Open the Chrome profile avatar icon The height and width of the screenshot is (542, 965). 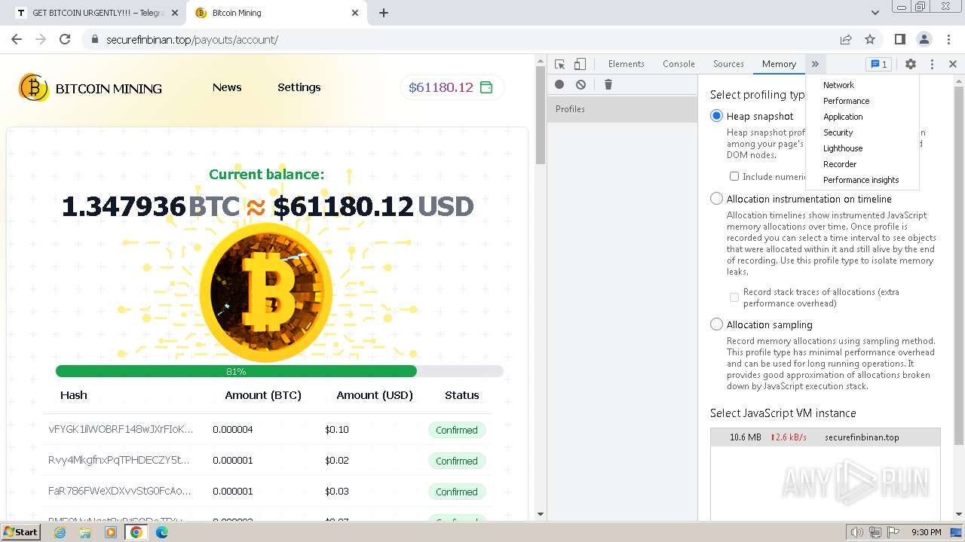pos(924,39)
